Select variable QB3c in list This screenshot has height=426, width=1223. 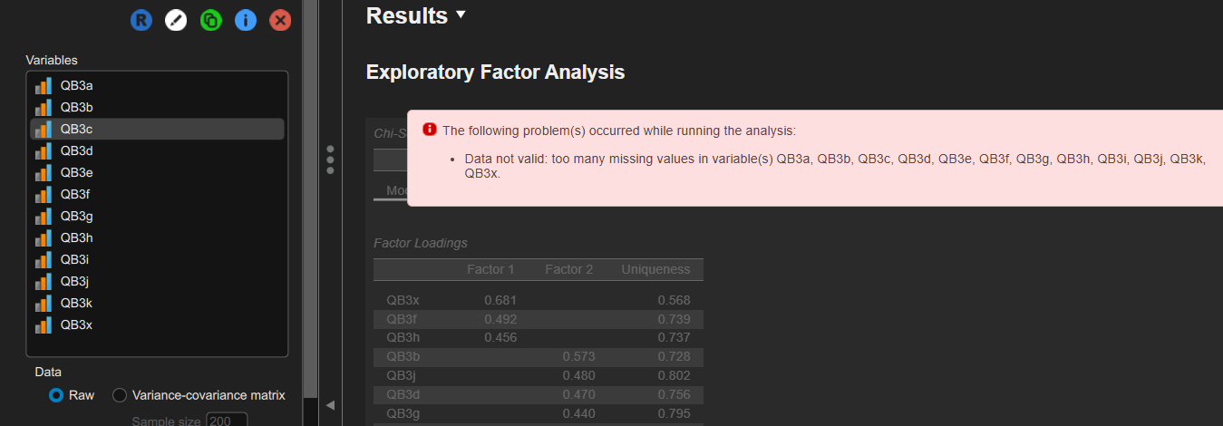pos(77,129)
